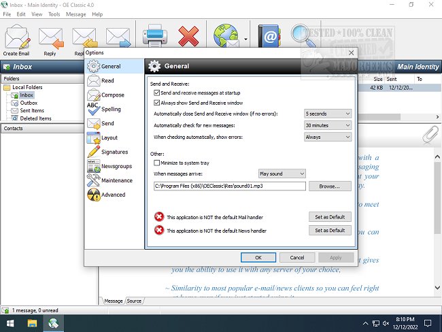The height and width of the screenshot is (332, 442).
Task: Click Cancel in Options dialog
Action: click(297, 258)
